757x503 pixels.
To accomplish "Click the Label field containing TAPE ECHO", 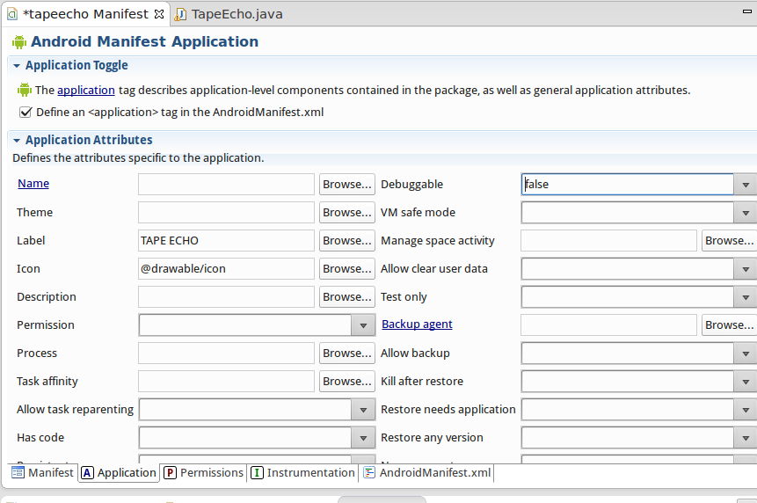I will pyautogui.click(x=226, y=241).
